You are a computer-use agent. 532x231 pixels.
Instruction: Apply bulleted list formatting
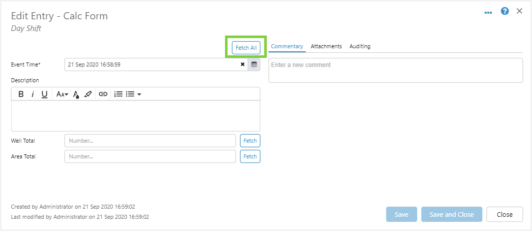[x=130, y=94]
